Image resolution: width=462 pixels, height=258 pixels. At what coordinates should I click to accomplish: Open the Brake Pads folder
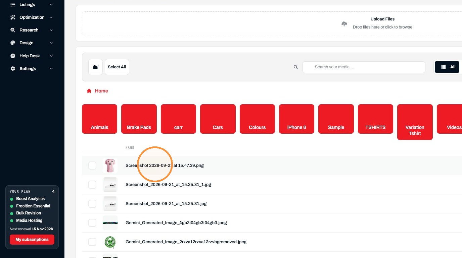(x=139, y=119)
